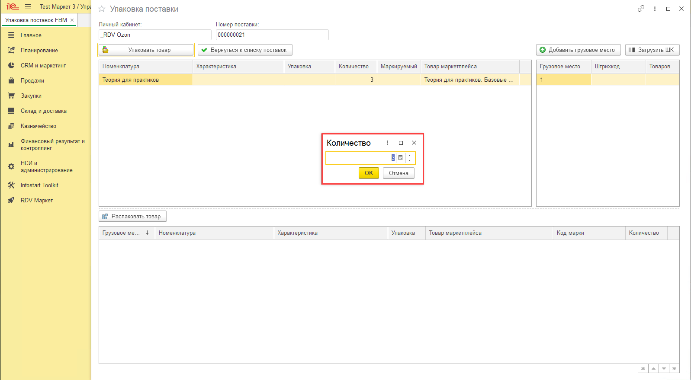
Task: Copy link to this form
Action: (641, 9)
